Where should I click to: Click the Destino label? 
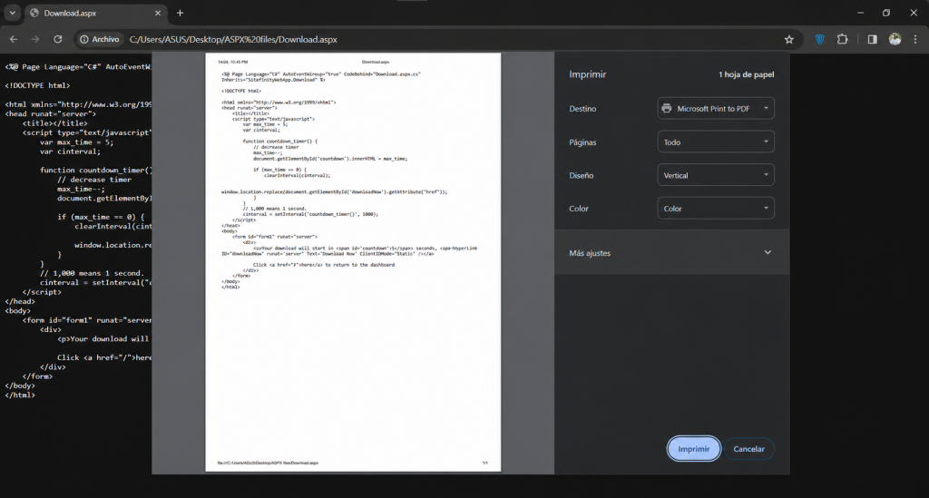582,109
